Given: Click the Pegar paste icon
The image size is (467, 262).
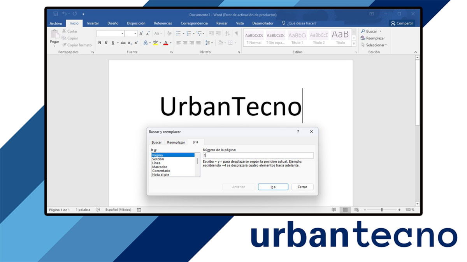Looking at the screenshot, I should coord(54,35).
